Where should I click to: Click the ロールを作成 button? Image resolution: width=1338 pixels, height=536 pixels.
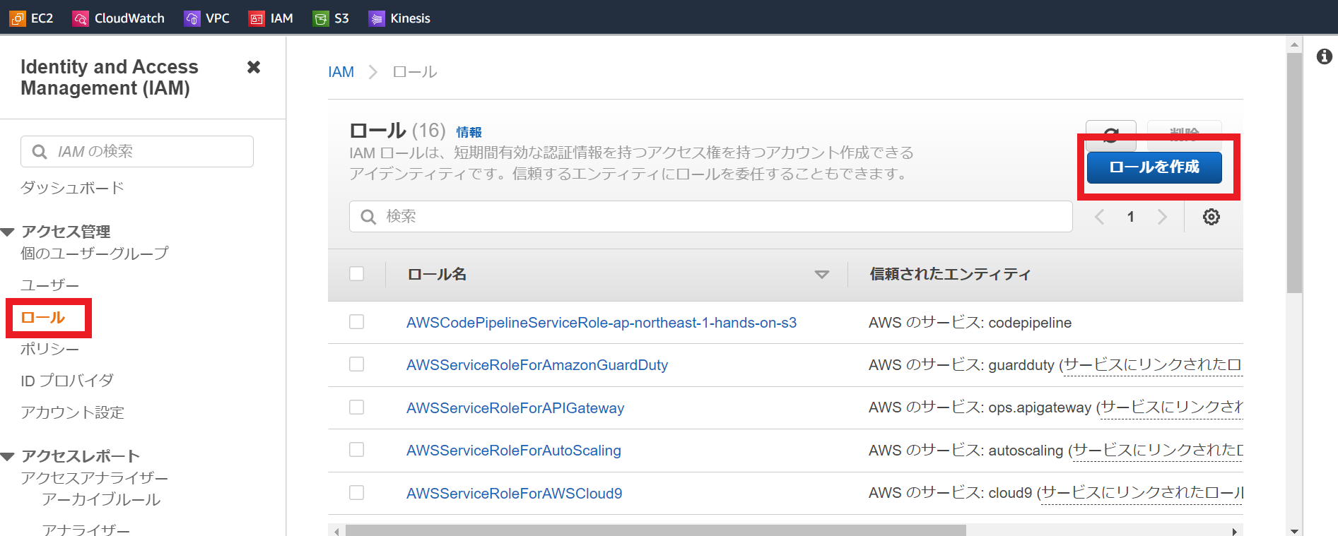coord(1154,167)
